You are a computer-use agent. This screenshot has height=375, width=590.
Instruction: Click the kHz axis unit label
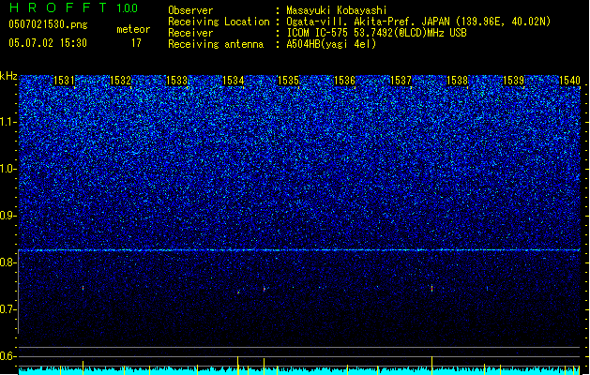(x=8, y=76)
